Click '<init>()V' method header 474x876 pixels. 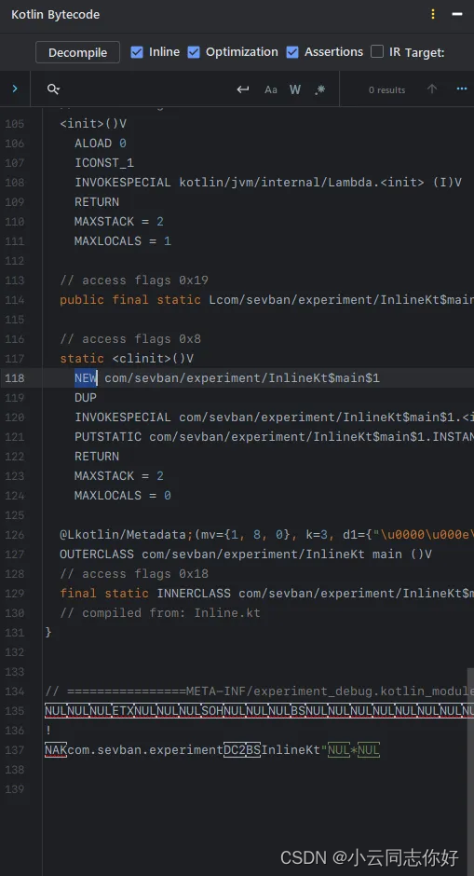pos(93,124)
